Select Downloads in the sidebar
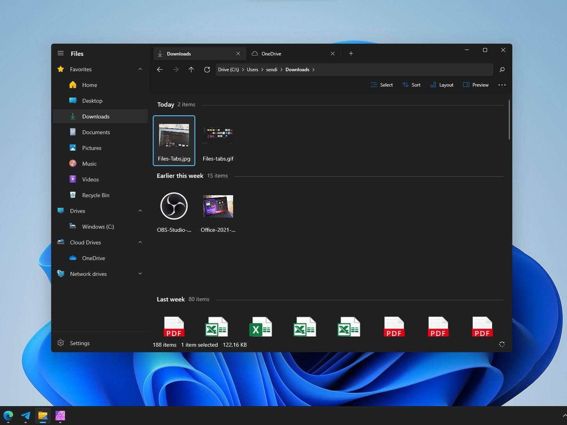 pos(100,116)
